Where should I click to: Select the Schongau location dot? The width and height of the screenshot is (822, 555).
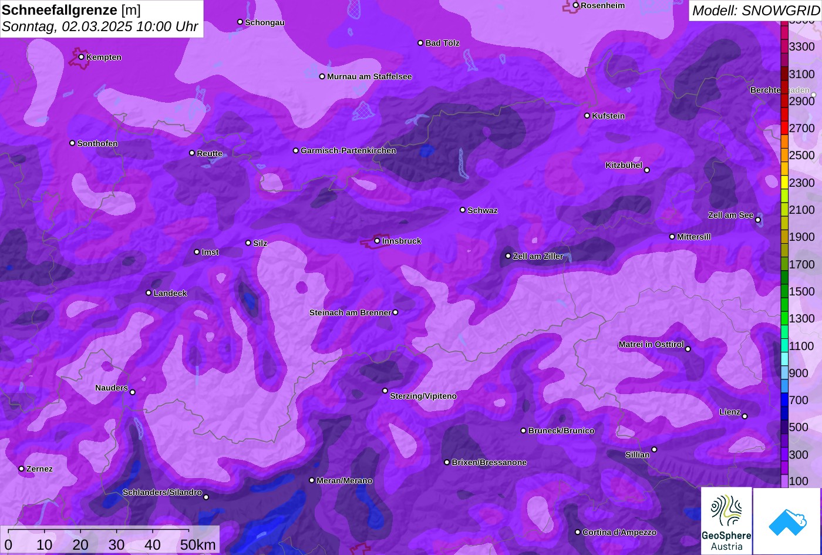(x=240, y=22)
